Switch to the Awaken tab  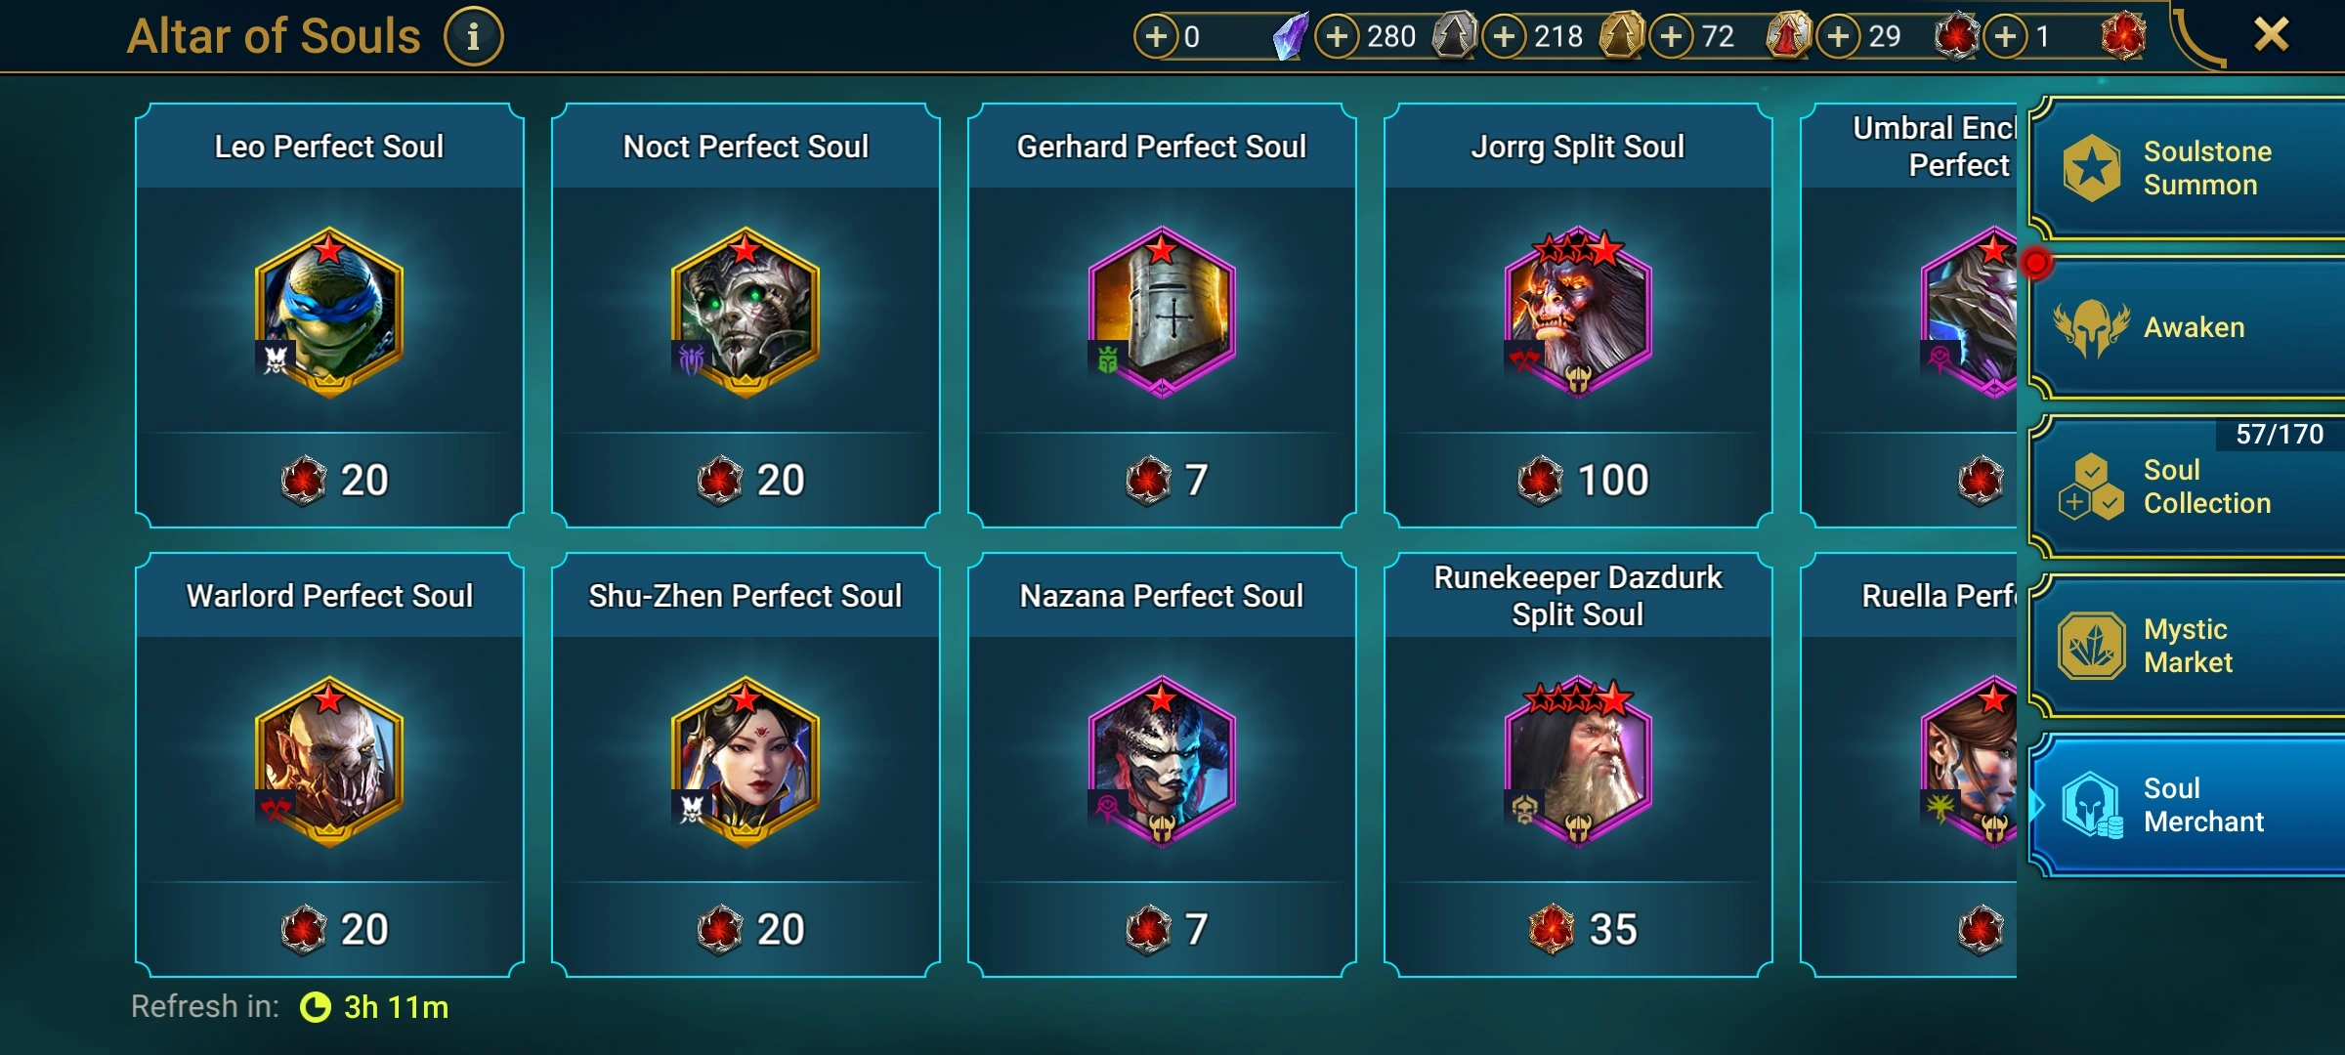(2187, 327)
